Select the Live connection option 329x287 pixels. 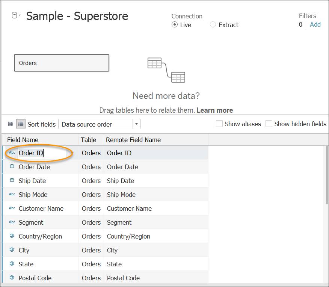click(x=175, y=24)
